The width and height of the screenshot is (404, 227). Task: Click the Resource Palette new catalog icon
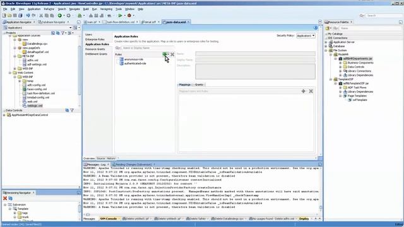point(328,28)
